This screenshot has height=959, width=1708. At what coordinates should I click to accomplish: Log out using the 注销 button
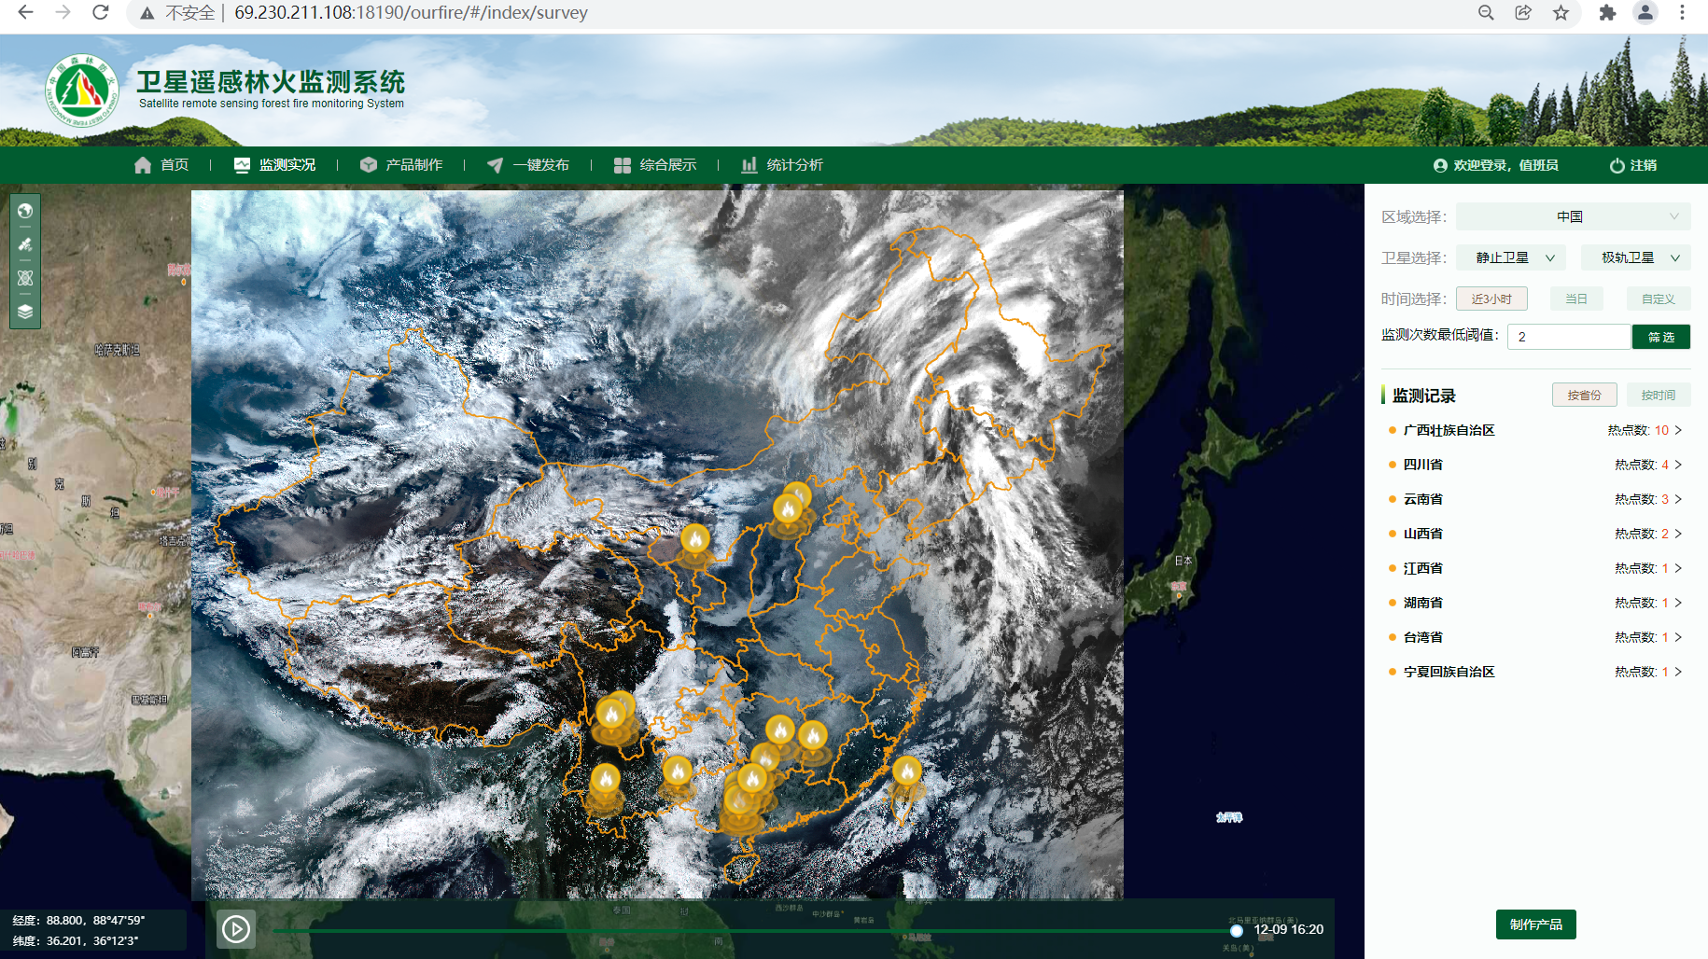click(1633, 165)
